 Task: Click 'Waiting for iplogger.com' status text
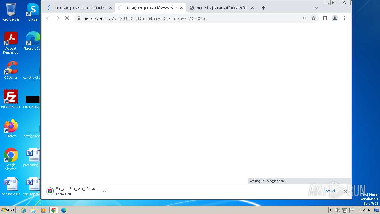pyautogui.click(x=268, y=181)
